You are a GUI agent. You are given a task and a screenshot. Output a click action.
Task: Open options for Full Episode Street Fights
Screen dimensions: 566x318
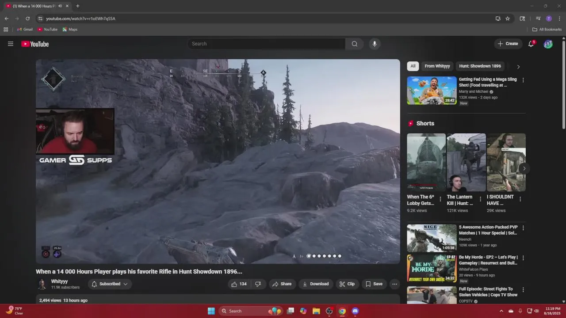click(523, 290)
